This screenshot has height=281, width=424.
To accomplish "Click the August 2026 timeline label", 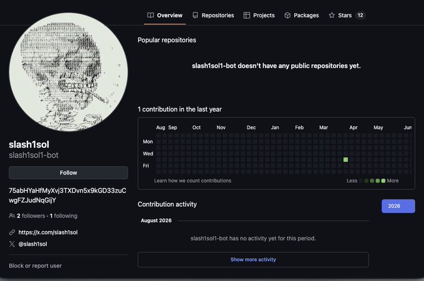I will pyautogui.click(x=156, y=221).
